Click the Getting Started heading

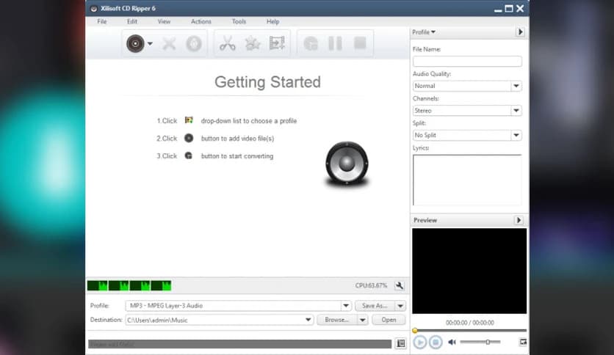[267, 81]
